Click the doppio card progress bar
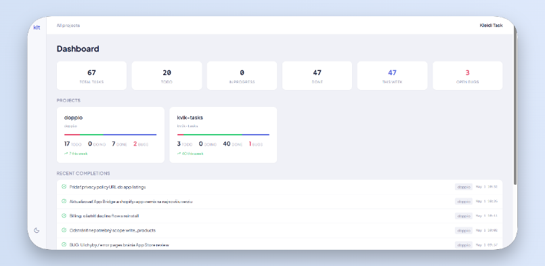The image size is (545, 266). pos(110,135)
